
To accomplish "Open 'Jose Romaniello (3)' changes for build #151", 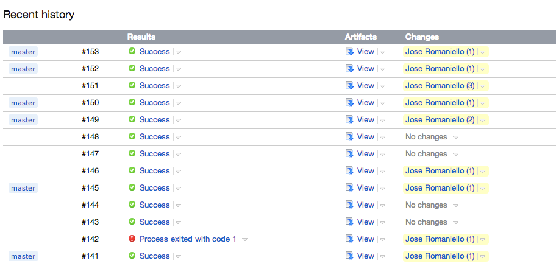I will 440,86.
